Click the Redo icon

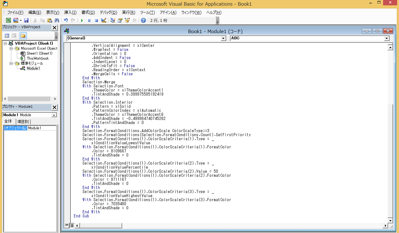tap(73, 20)
